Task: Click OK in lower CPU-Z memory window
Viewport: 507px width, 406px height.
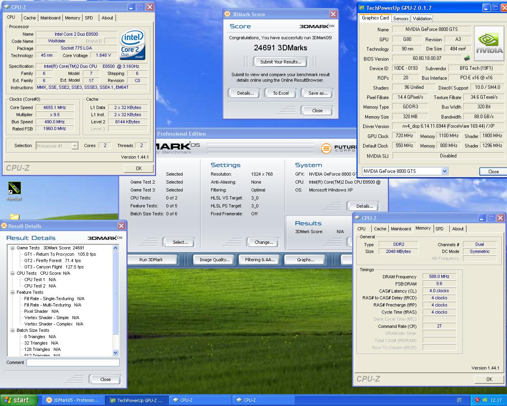Action: tap(489, 379)
